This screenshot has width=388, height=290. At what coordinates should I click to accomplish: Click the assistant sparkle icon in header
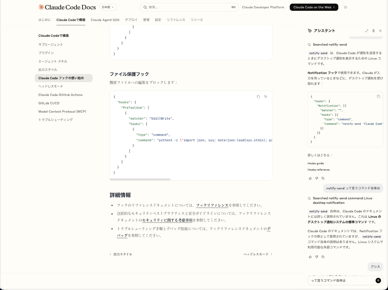pos(310,31)
